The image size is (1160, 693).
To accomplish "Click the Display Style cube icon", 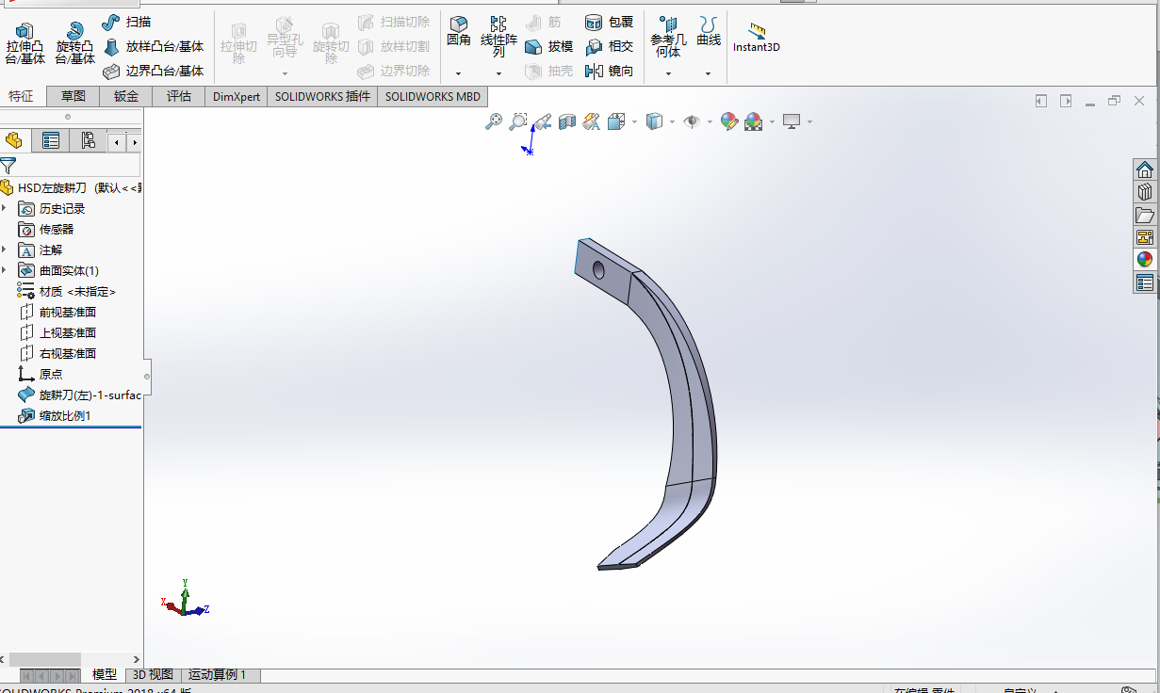I will pos(654,121).
